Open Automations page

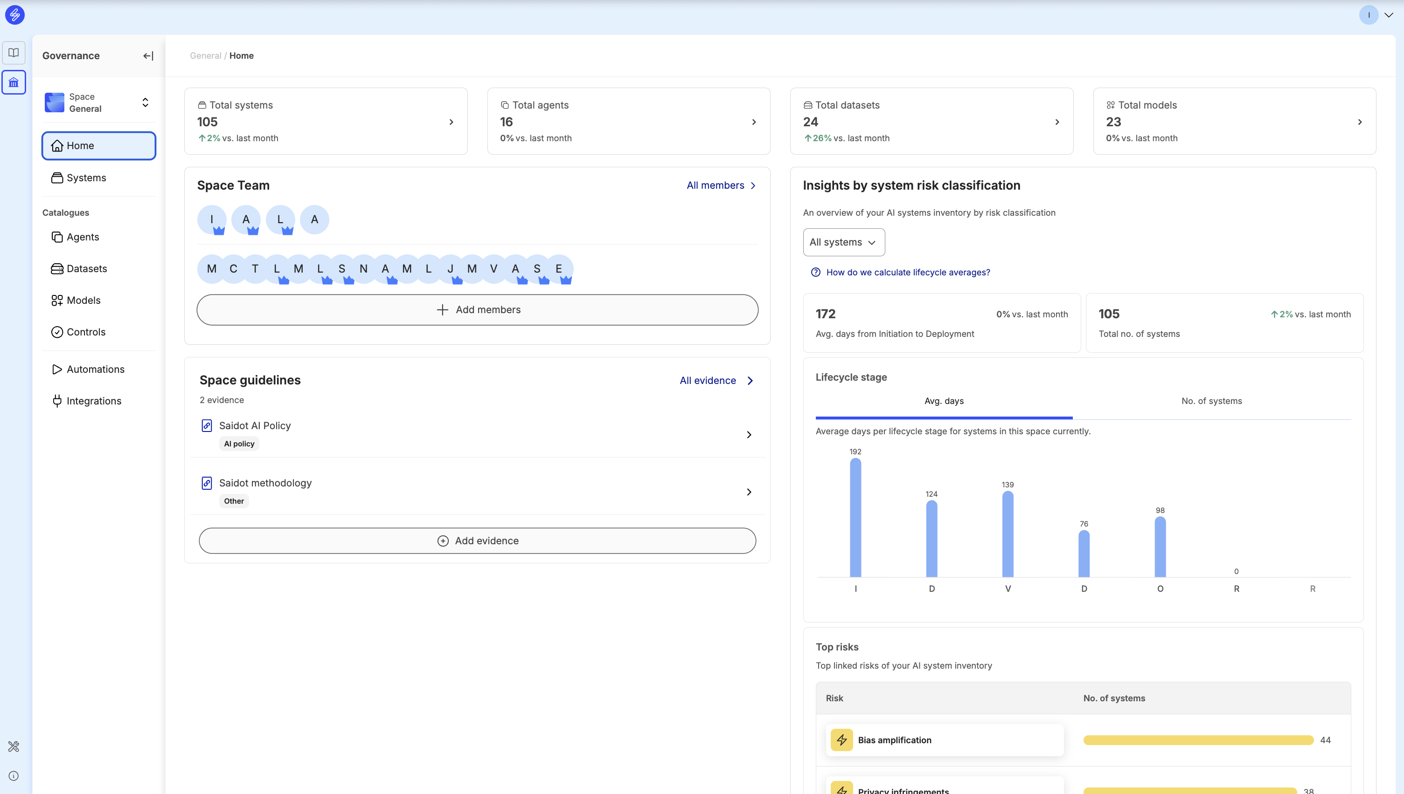[x=99, y=369]
